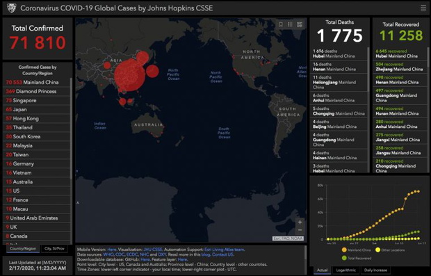Select Macau in the country list
The image size is (431, 276).
pos(37,209)
